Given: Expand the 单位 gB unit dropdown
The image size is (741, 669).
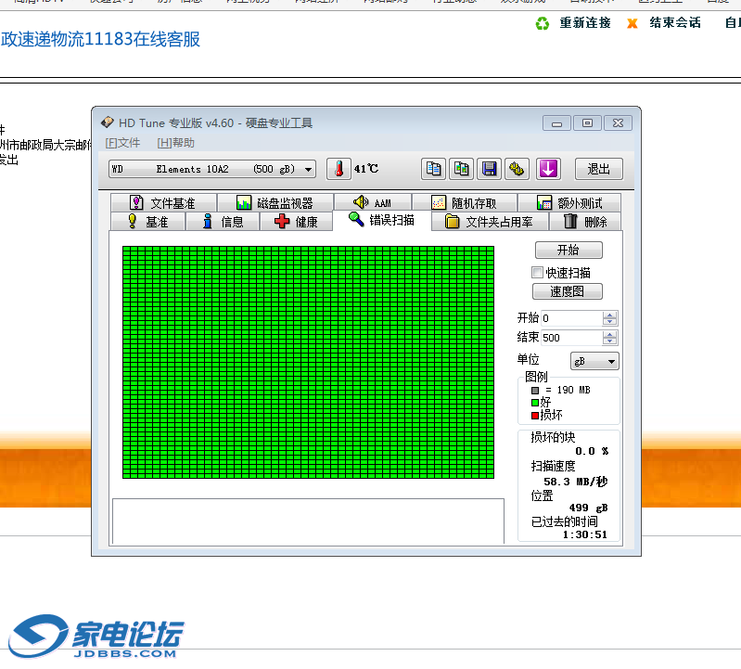Looking at the screenshot, I should (594, 361).
